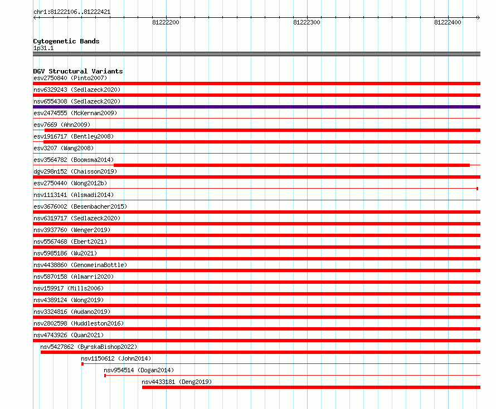This screenshot has height=409, width=496.
Task: Open nsv159917 (Mills2006) variant label
Action: pos(69,288)
